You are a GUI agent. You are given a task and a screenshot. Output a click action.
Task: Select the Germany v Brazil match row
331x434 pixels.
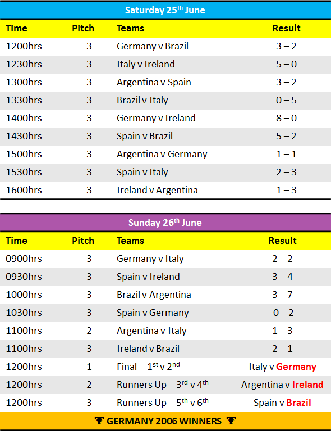click(165, 46)
